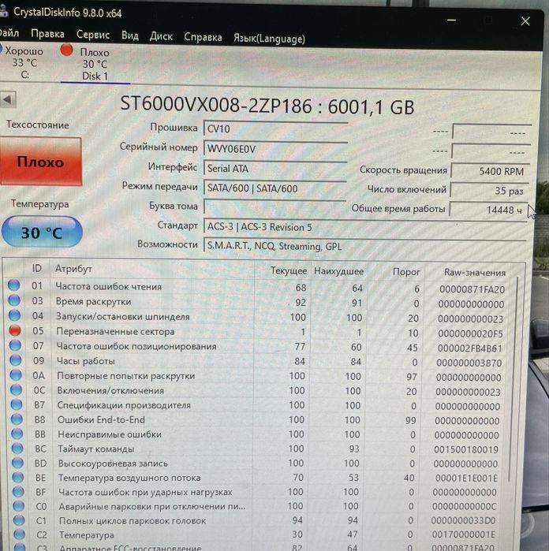Click the Наихудшее column header
Viewport: 549px width, 551px height.
click(338, 271)
